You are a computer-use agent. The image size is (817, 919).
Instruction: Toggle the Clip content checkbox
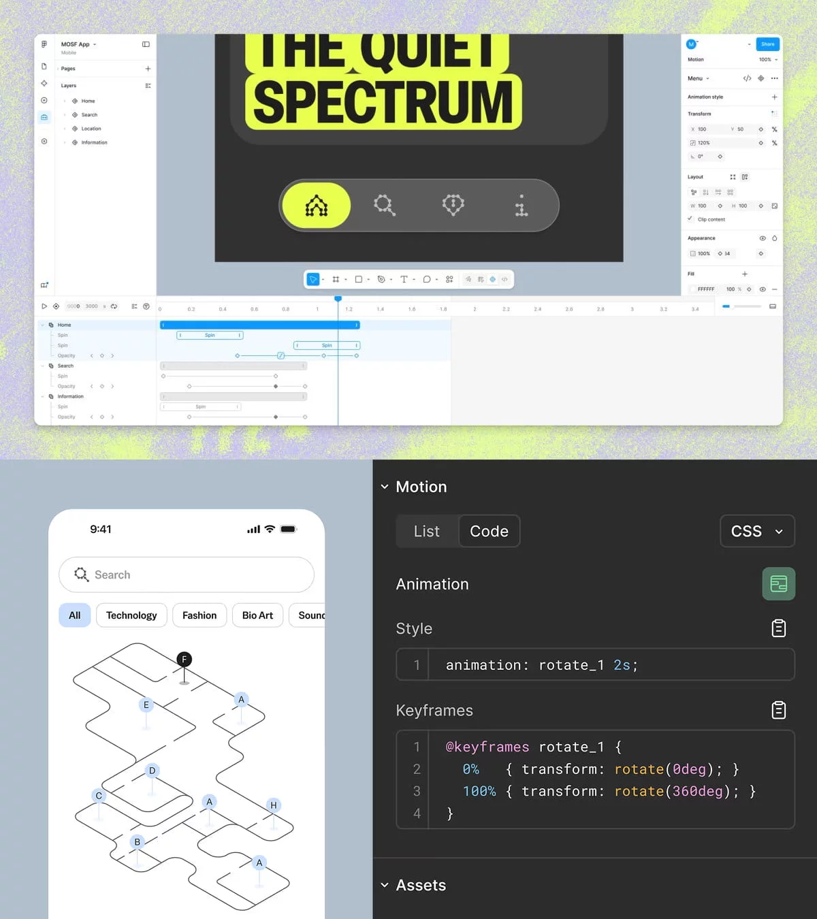690,219
